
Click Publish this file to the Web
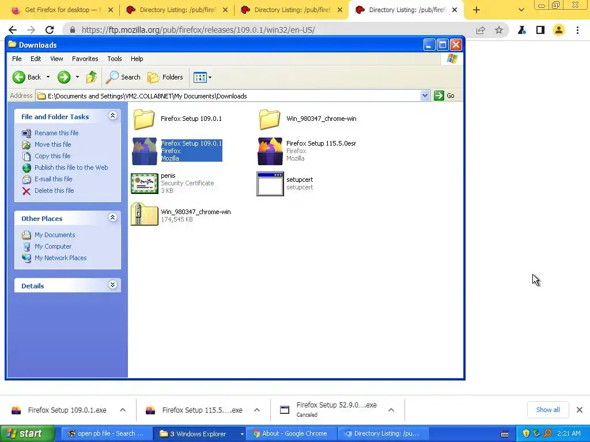[x=71, y=167]
